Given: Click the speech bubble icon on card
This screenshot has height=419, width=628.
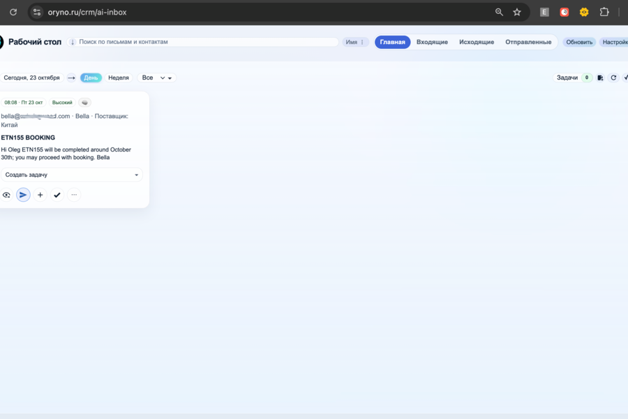Looking at the screenshot, I should click(x=84, y=103).
